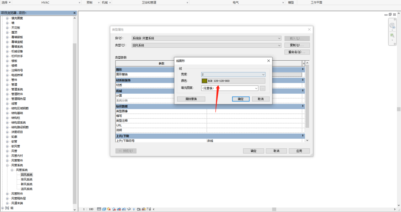Open the fill pattern dropdown
The width and height of the screenshot is (401, 212).
pyautogui.click(x=229, y=88)
